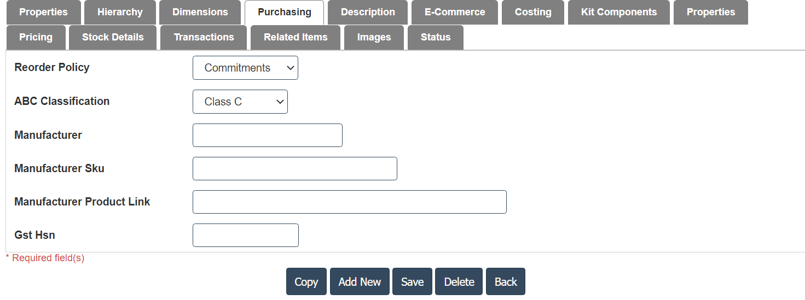
Task: Select the E-Commerce tab
Action: click(454, 12)
